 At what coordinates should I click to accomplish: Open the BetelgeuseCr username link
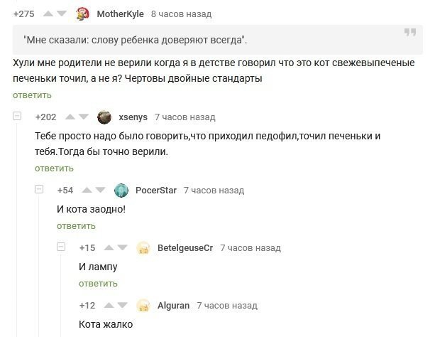pyautogui.click(x=185, y=248)
